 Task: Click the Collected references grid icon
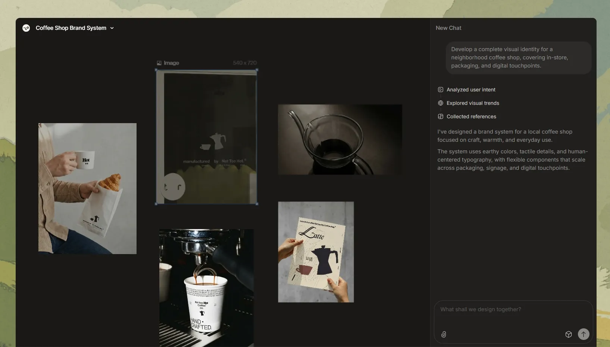[441, 116]
